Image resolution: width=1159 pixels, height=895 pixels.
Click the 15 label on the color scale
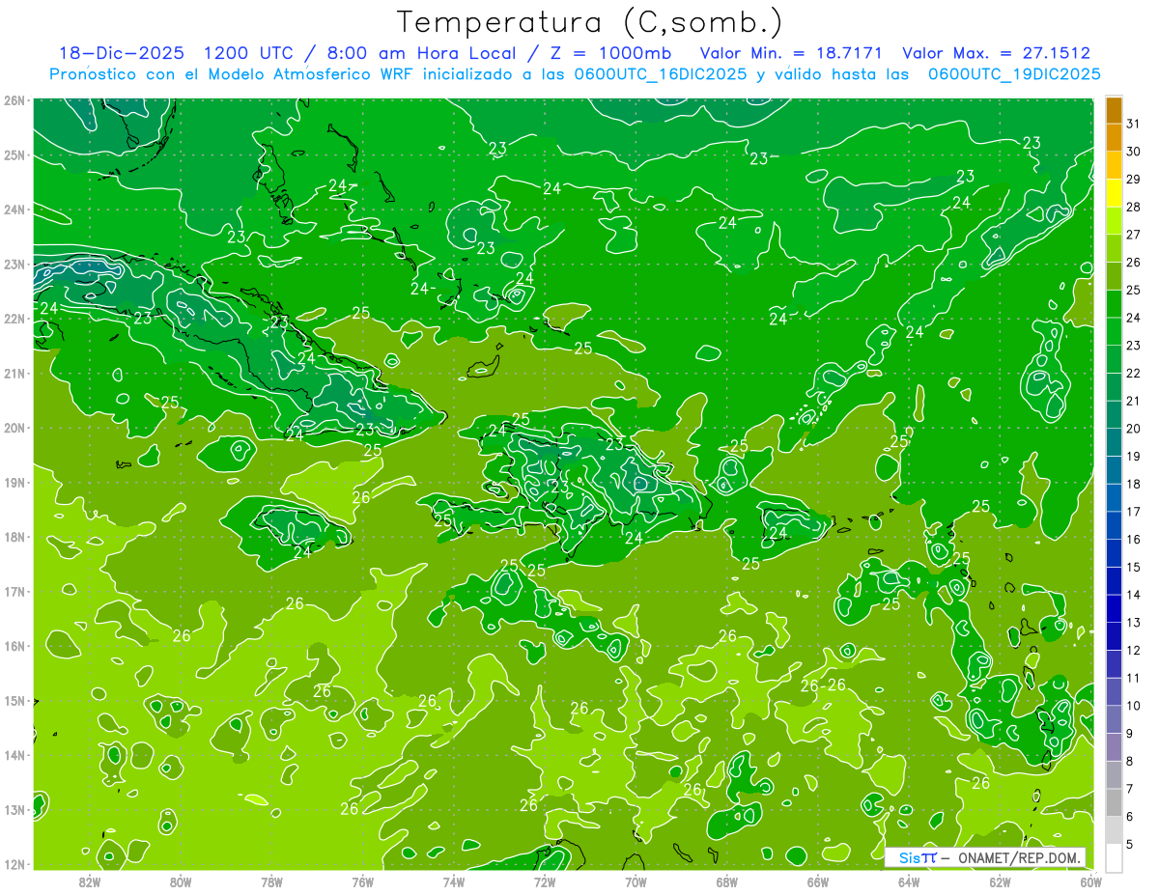(x=1133, y=568)
